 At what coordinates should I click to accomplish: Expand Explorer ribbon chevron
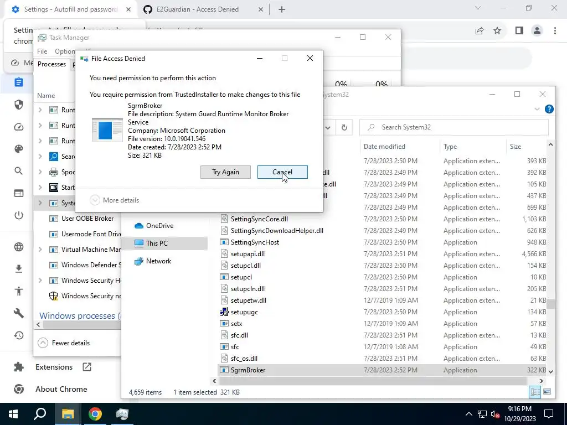pos(537,109)
